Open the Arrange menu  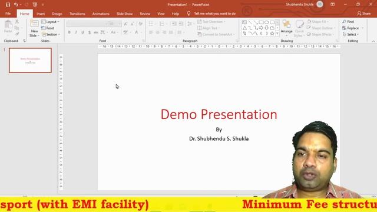(x=286, y=28)
